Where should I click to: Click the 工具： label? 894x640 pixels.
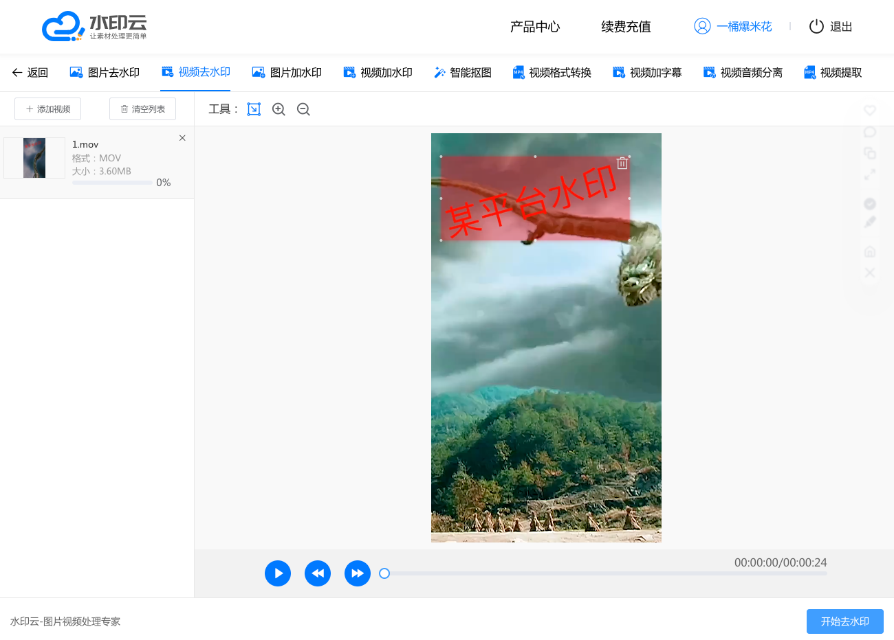click(223, 109)
